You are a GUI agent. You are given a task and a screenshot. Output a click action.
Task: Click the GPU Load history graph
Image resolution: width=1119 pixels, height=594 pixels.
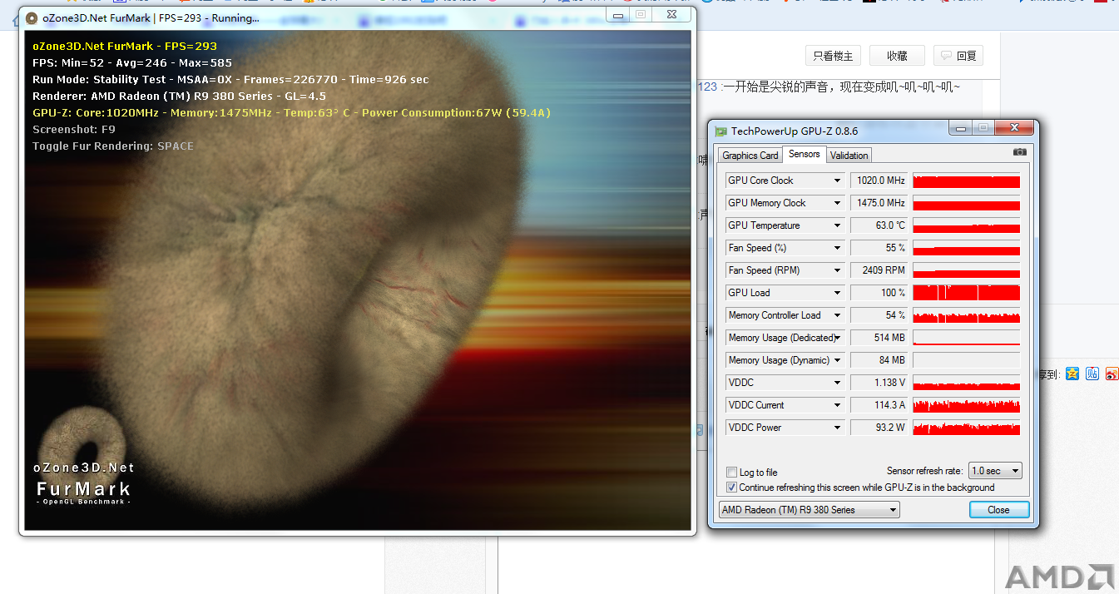(x=966, y=293)
